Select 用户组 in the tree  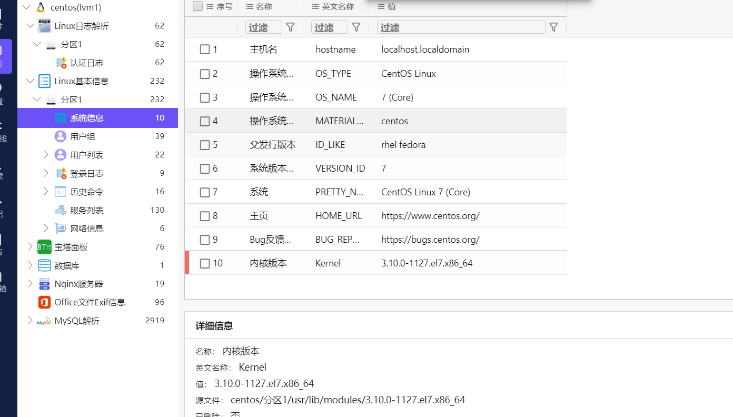pyautogui.click(x=82, y=136)
